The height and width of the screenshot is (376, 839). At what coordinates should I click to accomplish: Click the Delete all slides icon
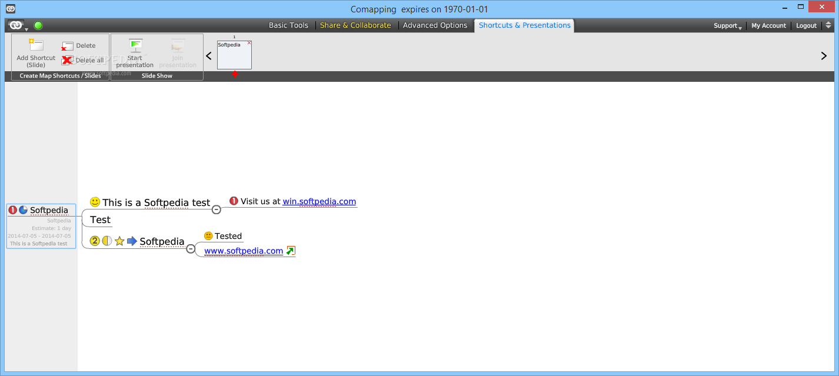[67, 60]
